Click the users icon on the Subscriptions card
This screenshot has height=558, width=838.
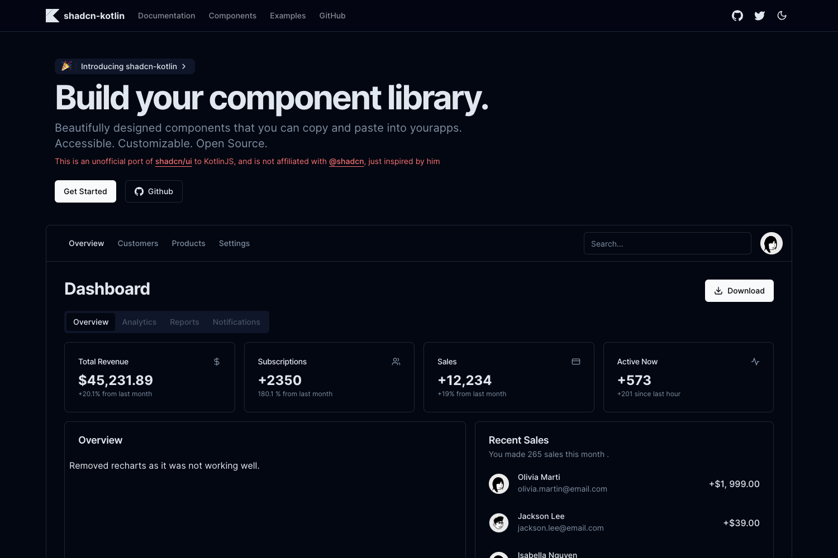(x=396, y=362)
